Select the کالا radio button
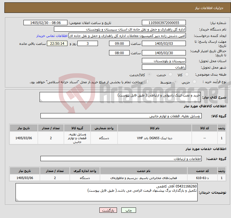 [x=187, y=74]
